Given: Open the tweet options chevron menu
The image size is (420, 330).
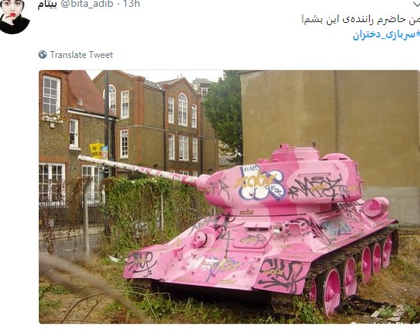Looking at the screenshot, I should pos(416,3).
